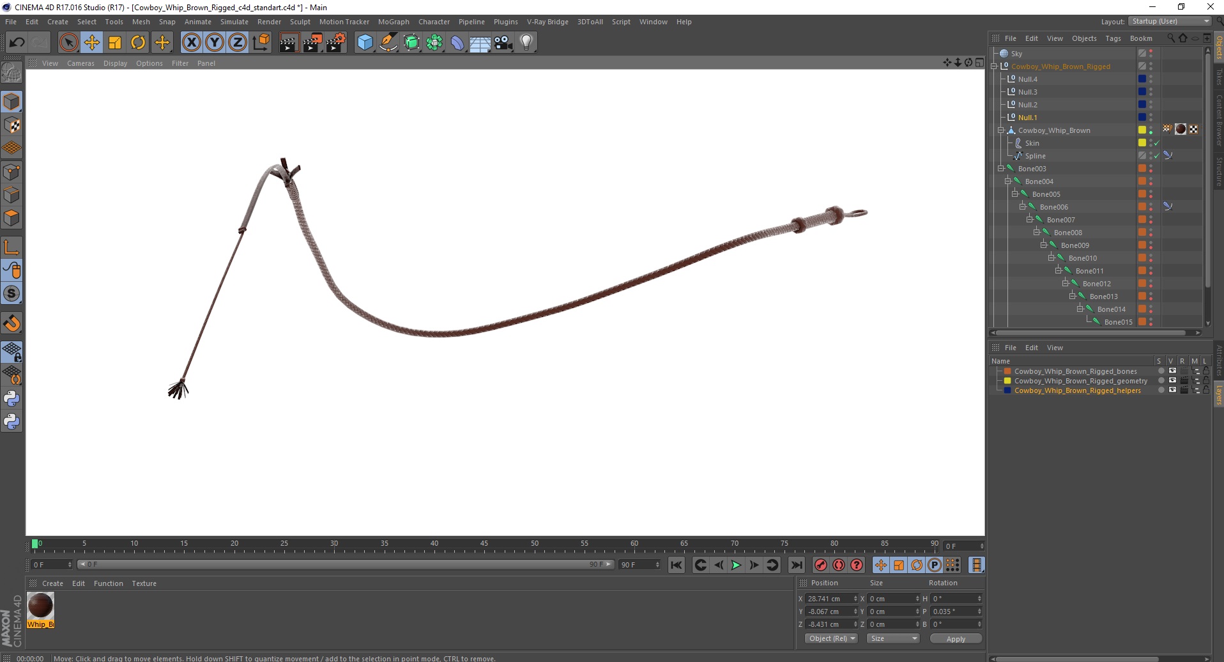Add a Camera object

(x=503, y=43)
